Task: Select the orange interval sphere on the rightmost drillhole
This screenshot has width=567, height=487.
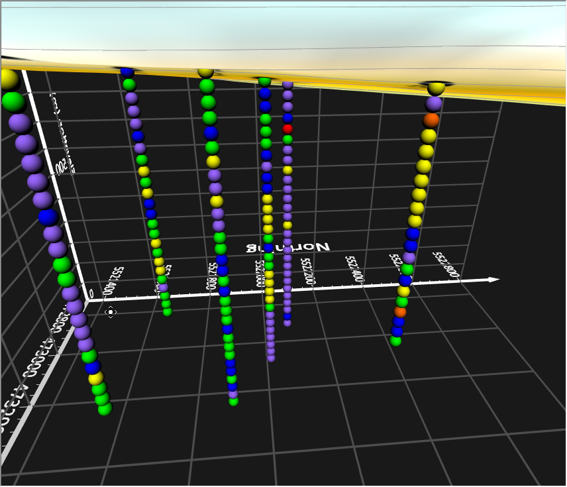Action: (x=431, y=119)
